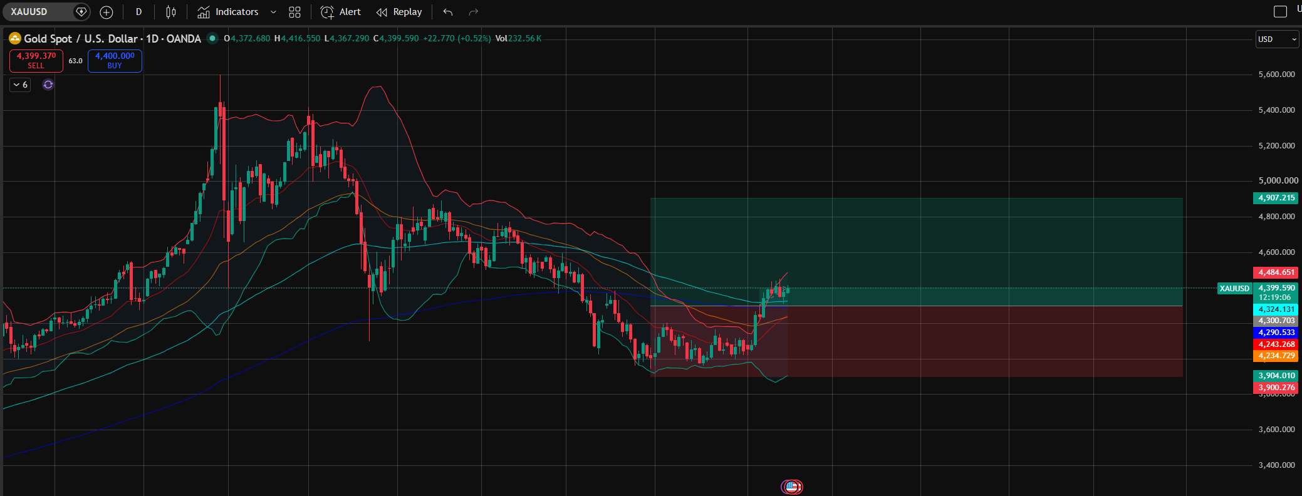Open the USD currency dropdown
The height and width of the screenshot is (496, 1302).
click(x=1277, y=39)
